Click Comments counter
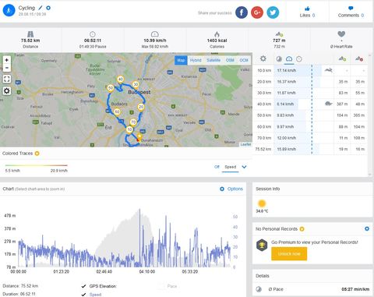 coord(351,16)
